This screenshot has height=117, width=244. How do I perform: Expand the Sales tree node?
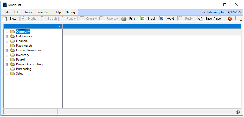pos(7,74)
